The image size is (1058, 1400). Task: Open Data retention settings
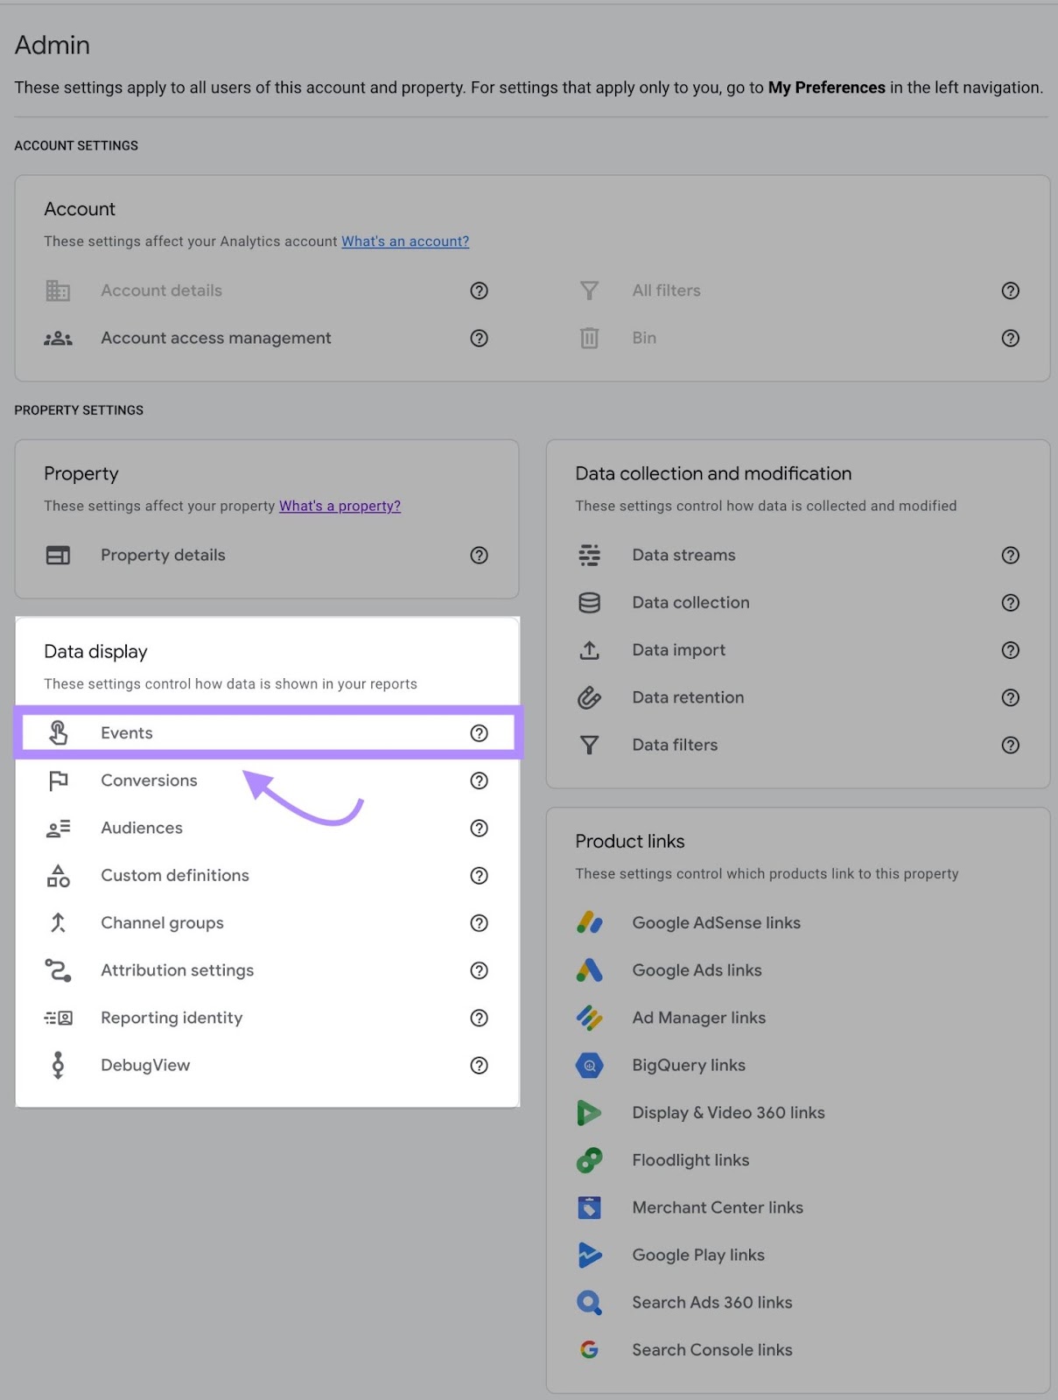689,697
